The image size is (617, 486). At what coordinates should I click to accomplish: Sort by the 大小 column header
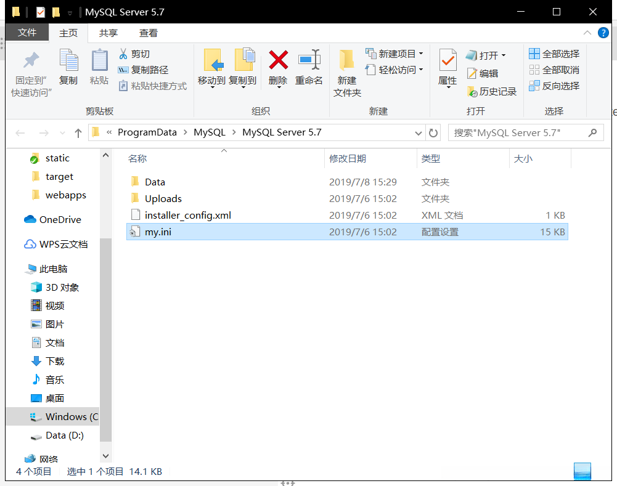click(x=523, y=158)
